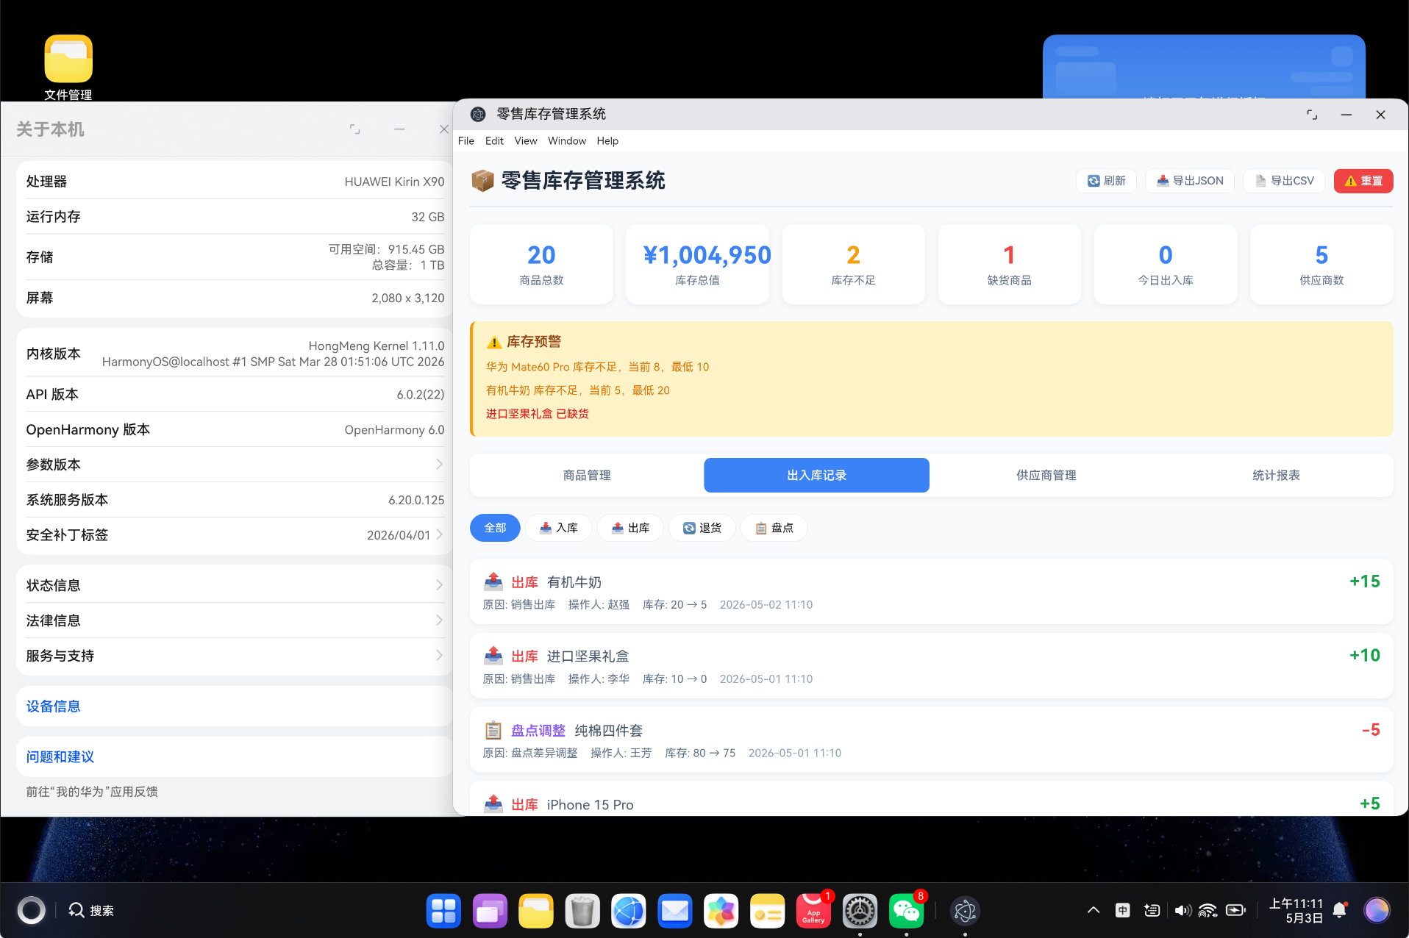
Task: Click the 问题和建议 link in 关于本机
Action: 60,756
